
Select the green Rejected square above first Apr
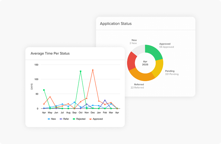[44, 90]
